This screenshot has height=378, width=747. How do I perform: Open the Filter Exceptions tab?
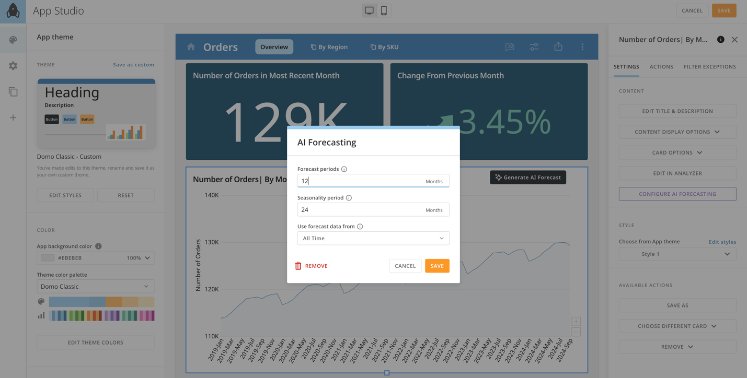709,67
